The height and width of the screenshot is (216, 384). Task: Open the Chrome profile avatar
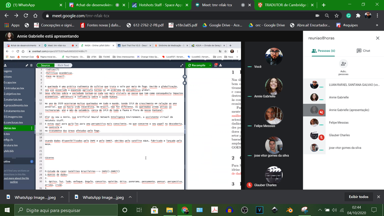(368, 16)
